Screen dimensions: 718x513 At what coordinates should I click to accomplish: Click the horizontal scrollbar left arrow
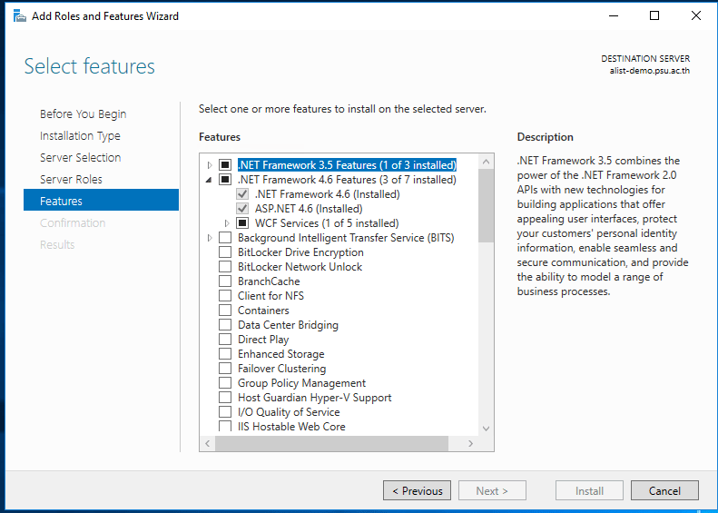point(208,443)
